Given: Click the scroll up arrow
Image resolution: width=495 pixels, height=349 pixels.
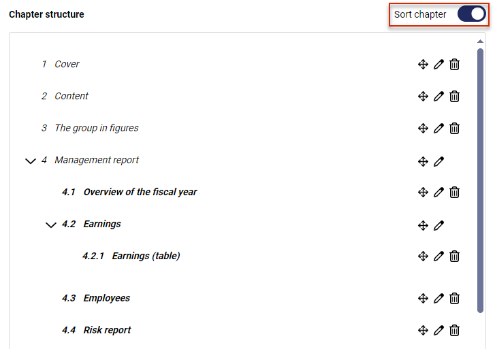Looking at the screenshot, I should [480, 41].
